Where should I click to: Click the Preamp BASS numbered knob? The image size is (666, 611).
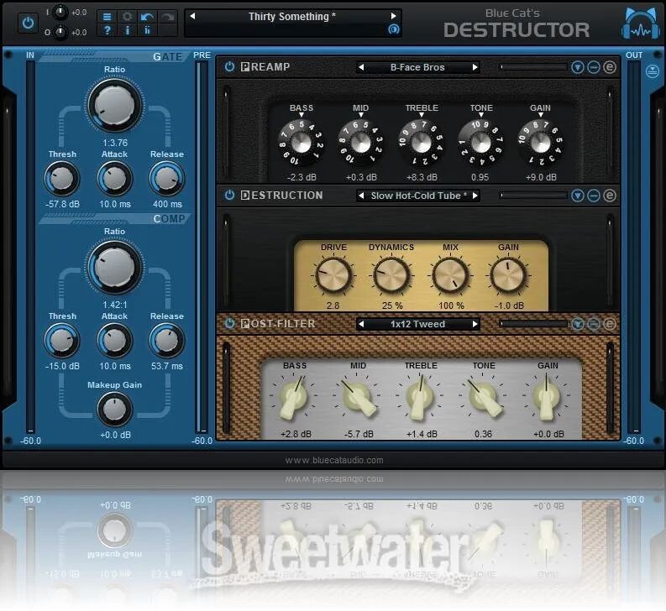pos(302,143)
